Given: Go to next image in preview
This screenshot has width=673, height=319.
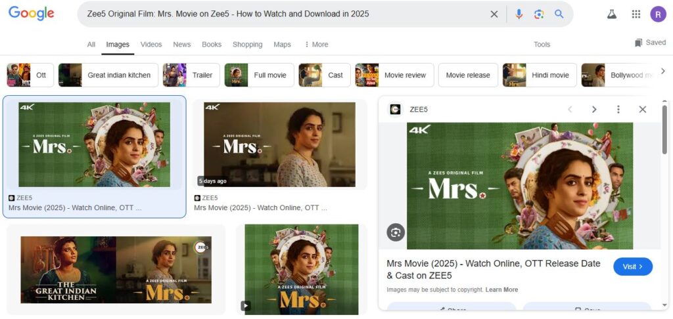Looking at the screenshot, I should 594,110.
